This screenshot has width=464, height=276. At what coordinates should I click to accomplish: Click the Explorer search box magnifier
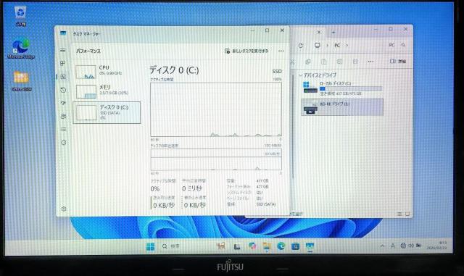click(403, 45)
